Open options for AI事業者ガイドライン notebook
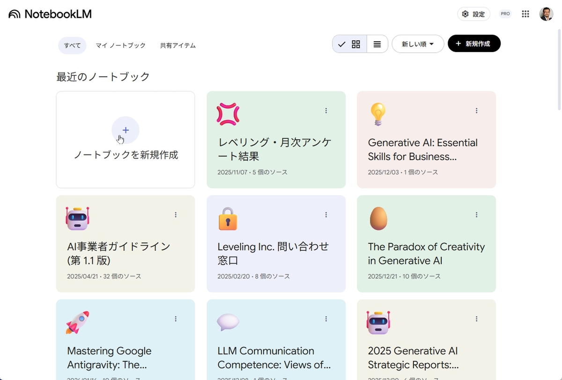This screenshot has height=380, width=562. 176,215
